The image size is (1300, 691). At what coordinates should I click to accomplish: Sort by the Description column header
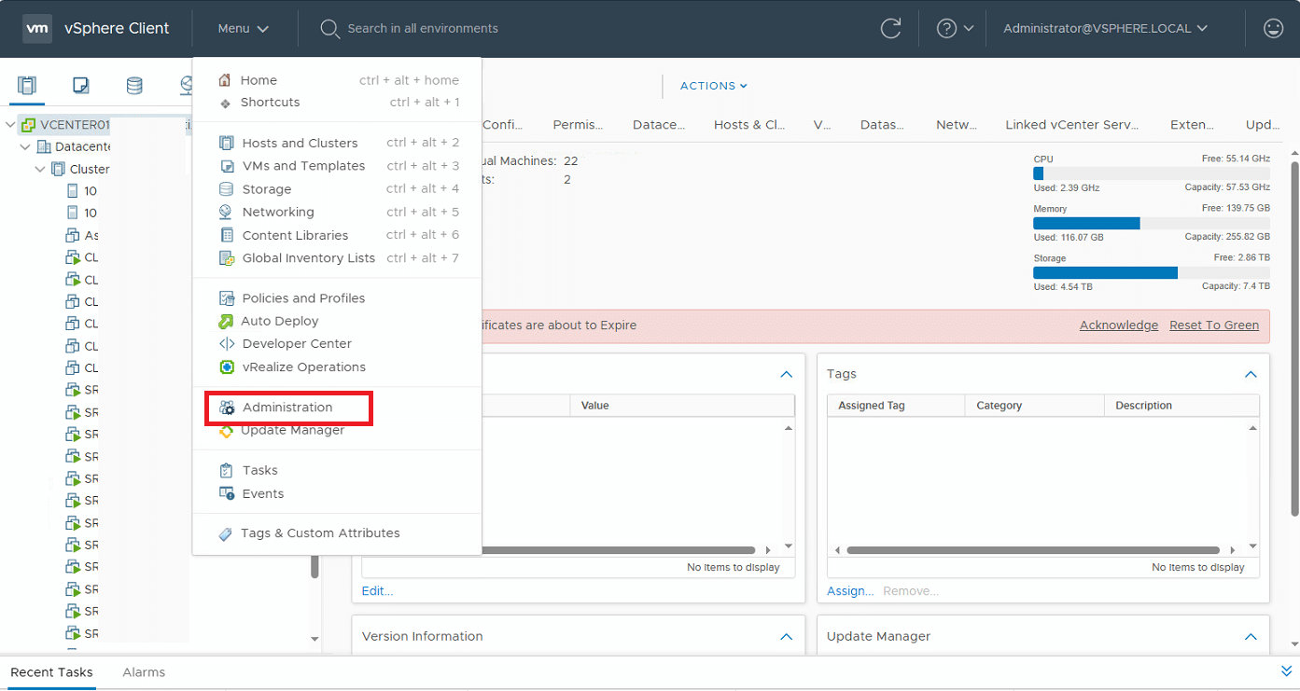click(1181, 406)
